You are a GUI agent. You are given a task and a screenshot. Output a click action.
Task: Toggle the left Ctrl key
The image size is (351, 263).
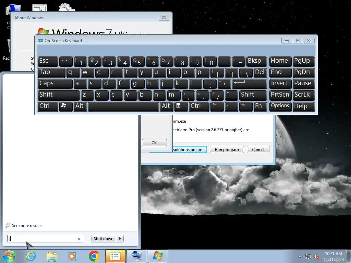[x=48, y=107]
